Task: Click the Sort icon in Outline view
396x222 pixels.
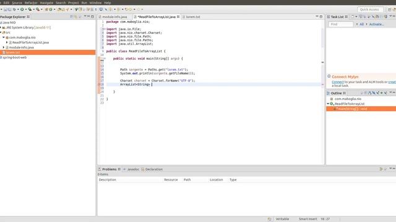Action: (x=370, y=93)
